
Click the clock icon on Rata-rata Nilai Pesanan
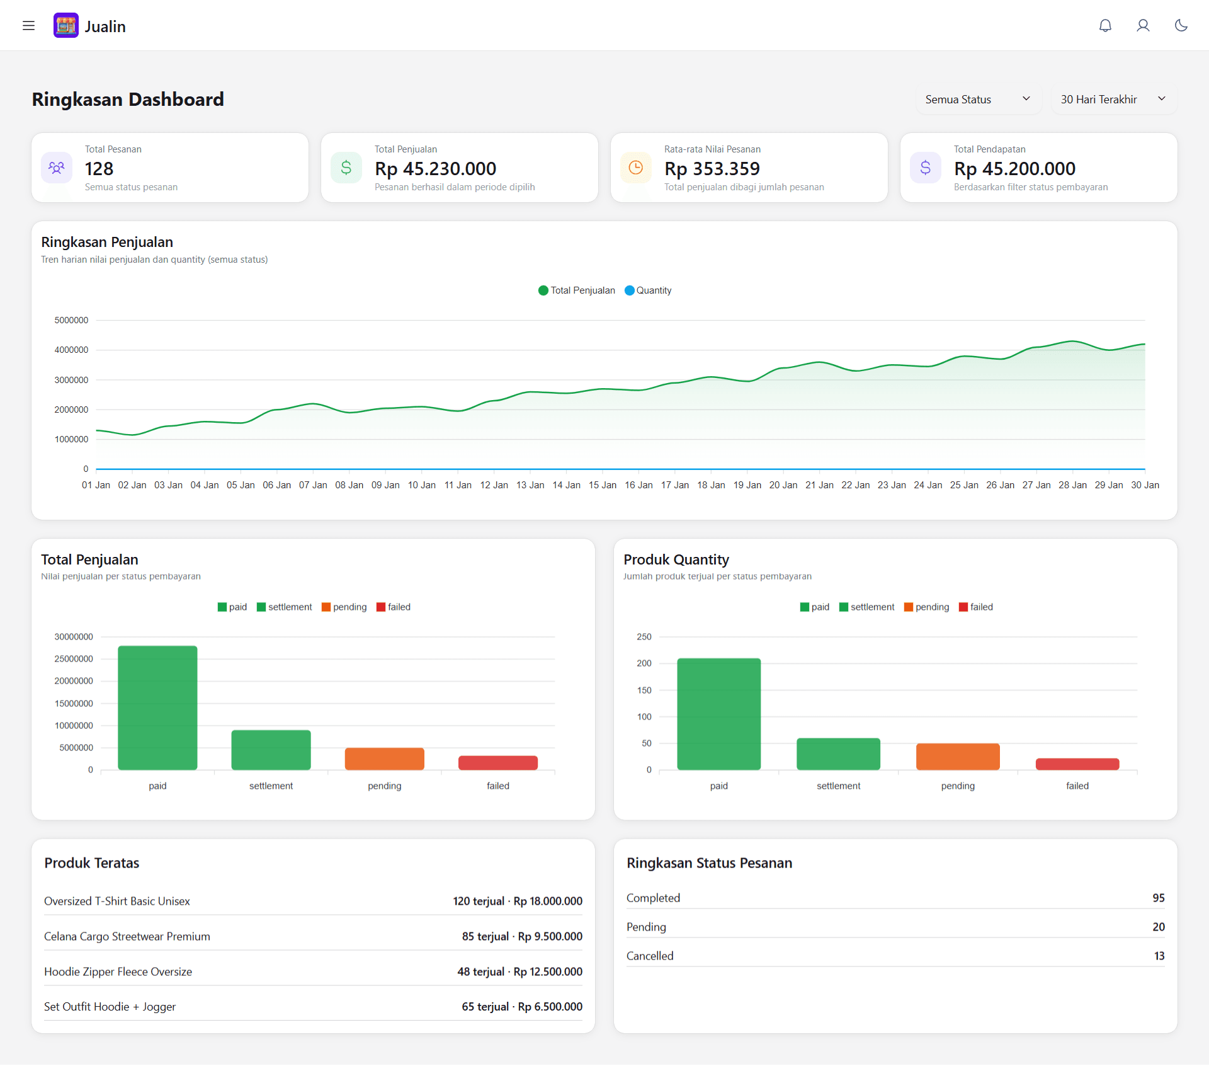(x=636, y=168)
